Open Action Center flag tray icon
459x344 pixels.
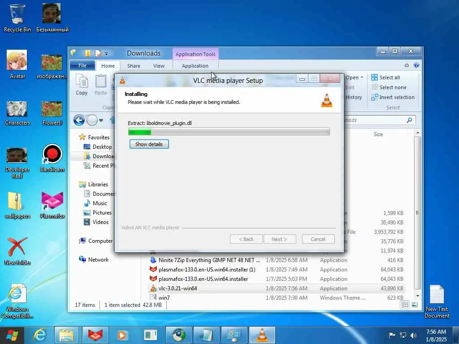click(x=392, y=335)
